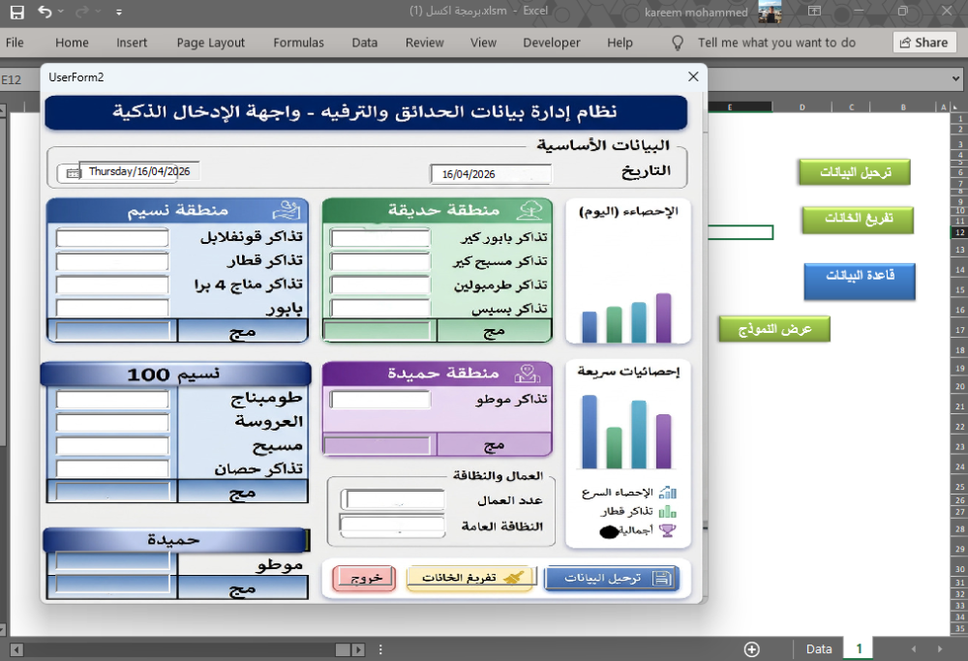Open the Developer ribbon tab
This screenshot has height=661, width=968.
click(x=551, y=43)
